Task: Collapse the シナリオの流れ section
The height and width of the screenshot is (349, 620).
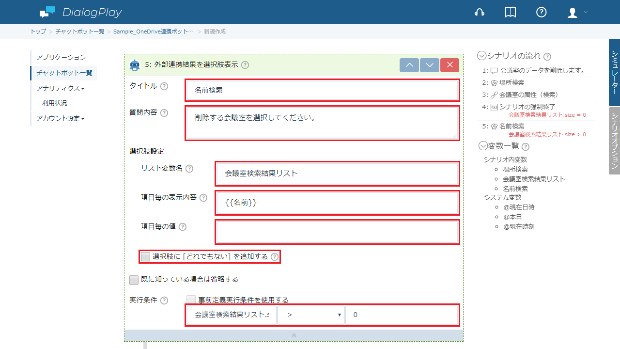Action: (x=481, y=56)
